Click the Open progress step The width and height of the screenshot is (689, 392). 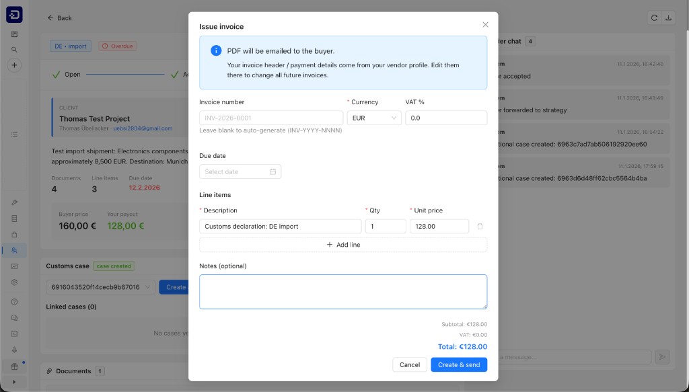click(x=67, y=74)
